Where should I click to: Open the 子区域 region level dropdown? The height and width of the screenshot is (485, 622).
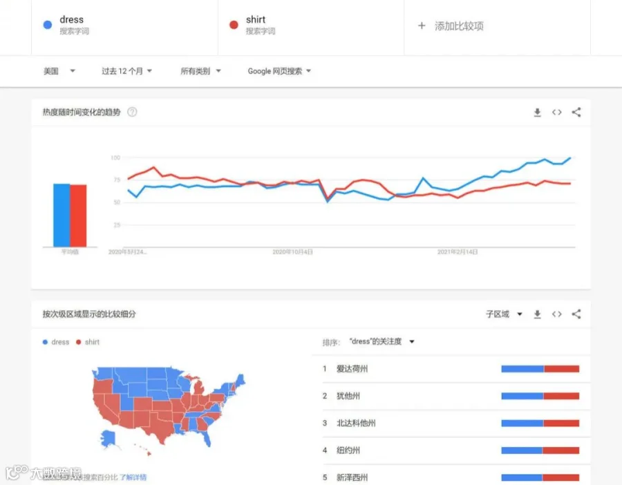pos(504,314)
